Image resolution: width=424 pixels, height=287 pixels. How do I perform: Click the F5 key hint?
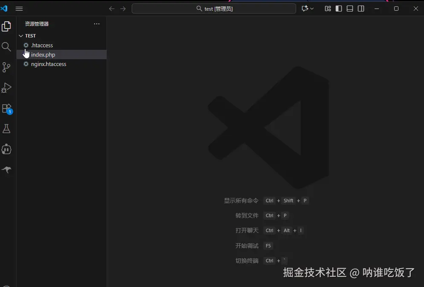coord(268,246)
